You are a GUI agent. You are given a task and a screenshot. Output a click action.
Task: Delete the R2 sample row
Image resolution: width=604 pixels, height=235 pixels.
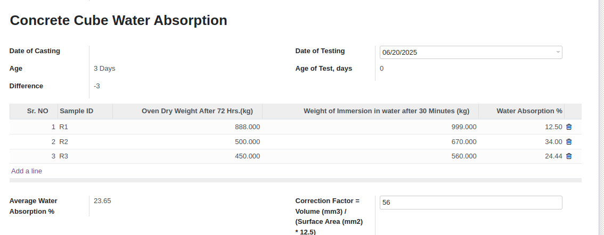pyautogui.click(x=568, y=141)
